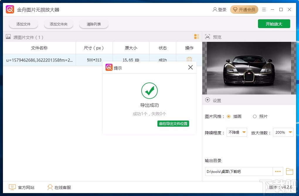Open the 降噪程度 noise reduction dropdown
299x196 pixels.
coord(237,132)
